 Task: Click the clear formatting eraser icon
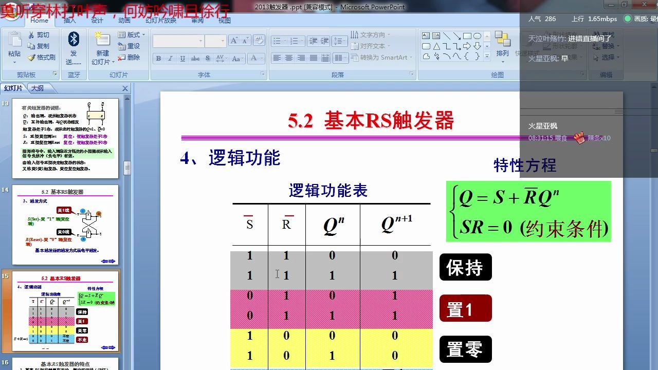(x=259, y=41)
